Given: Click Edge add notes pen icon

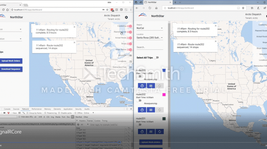Looking at the screenshot, I should (258, 8).
